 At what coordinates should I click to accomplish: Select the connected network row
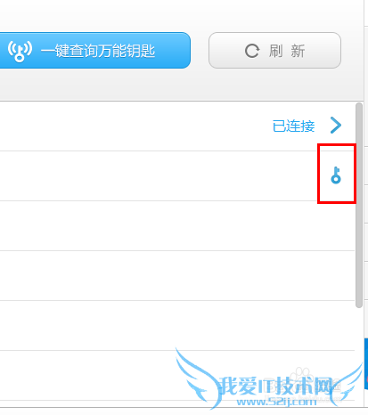click(x=177, y=126)
